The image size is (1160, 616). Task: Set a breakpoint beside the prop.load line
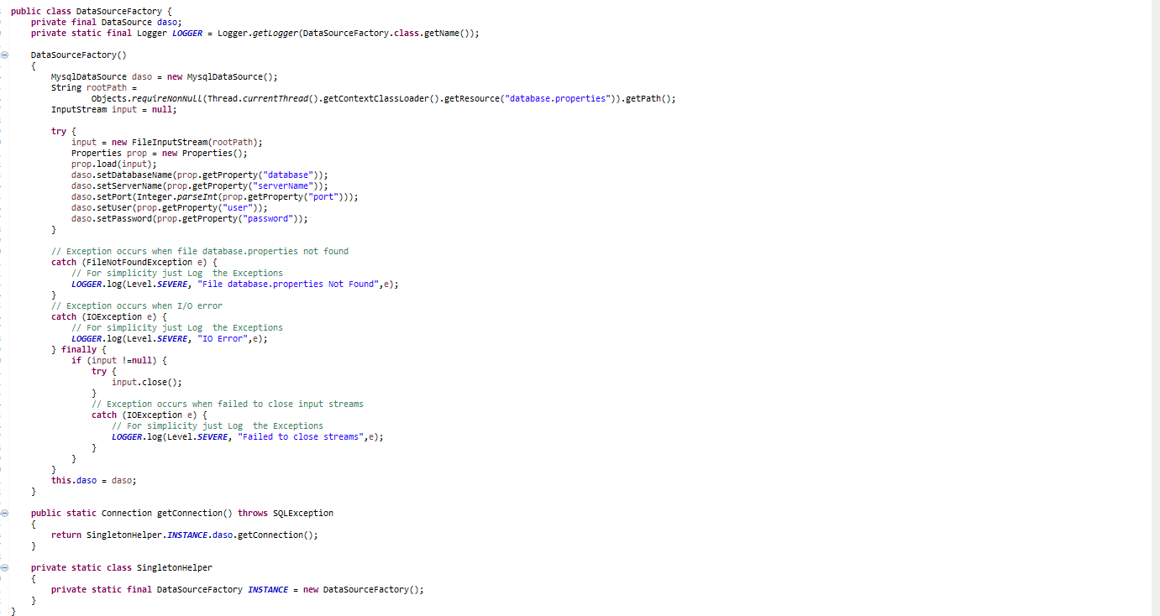pos(5,164)
